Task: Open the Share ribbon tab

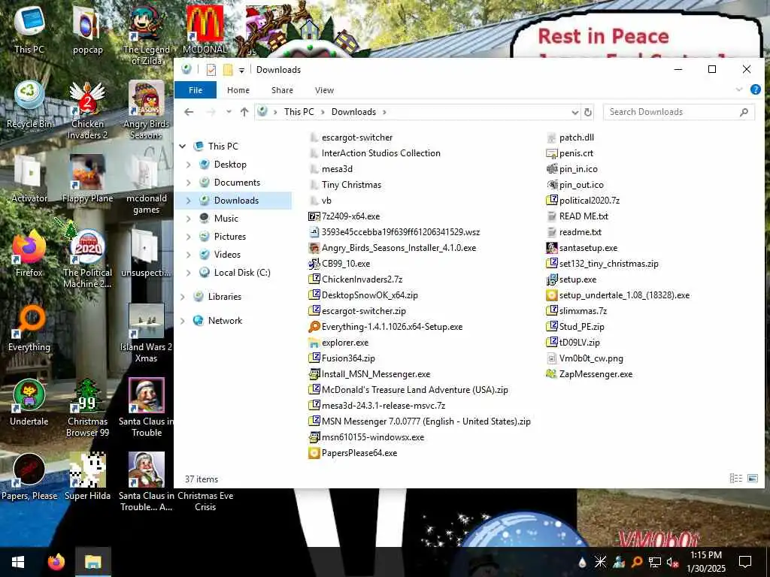Action: point(283,90)
